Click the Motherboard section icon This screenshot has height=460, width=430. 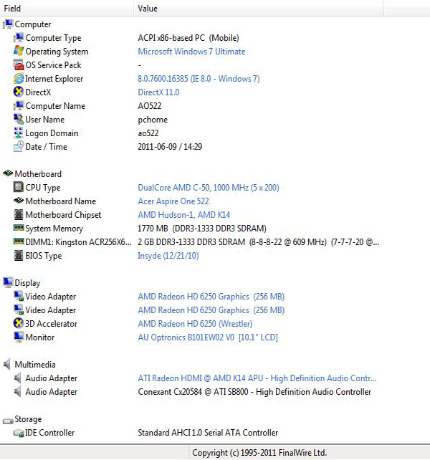point(8,173)
